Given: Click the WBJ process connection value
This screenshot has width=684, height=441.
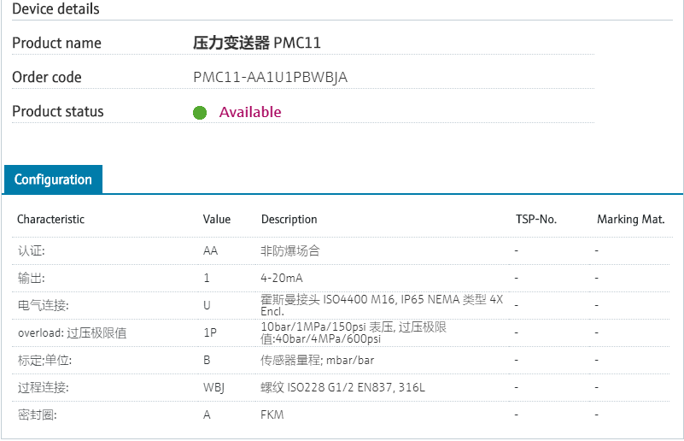Looking at the screenshot, I should point(213,388).
